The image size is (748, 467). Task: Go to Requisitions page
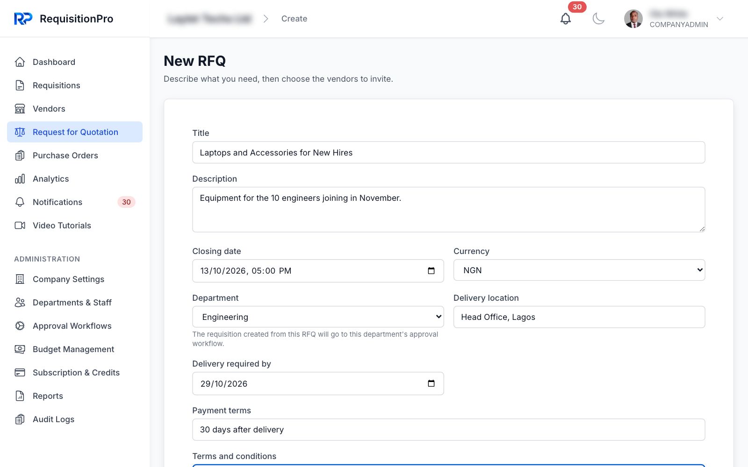(75, 85)
